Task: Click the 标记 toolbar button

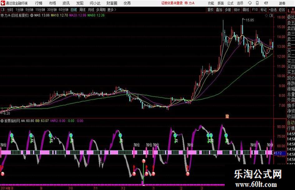Action: tap(263, 10)
